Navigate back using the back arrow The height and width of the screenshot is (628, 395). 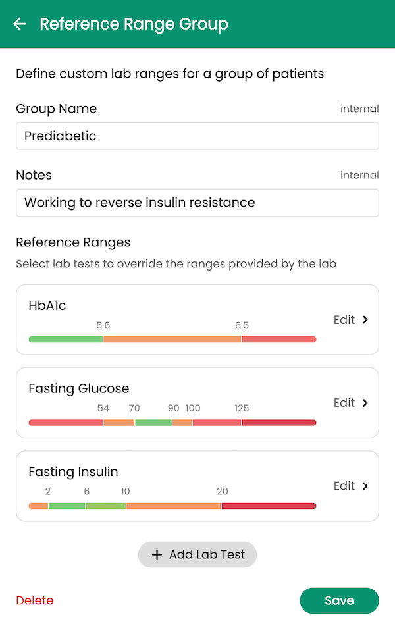click(20, 24)
